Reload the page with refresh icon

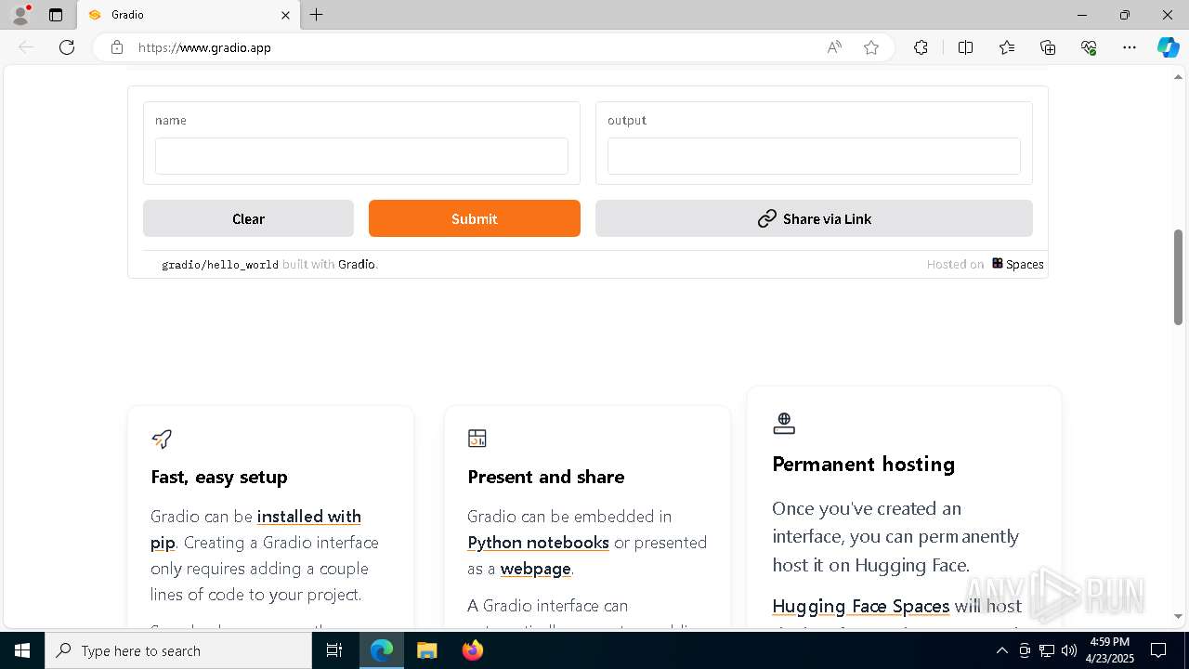[x=67, y=47]
